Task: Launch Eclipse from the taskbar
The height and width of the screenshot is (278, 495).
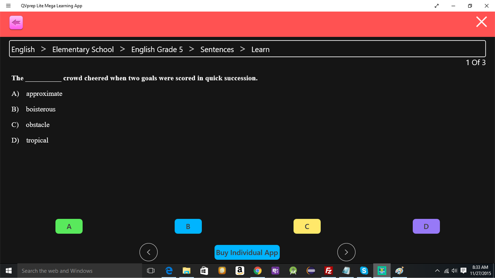Action: pyautogui.click(x=311, y=271)
